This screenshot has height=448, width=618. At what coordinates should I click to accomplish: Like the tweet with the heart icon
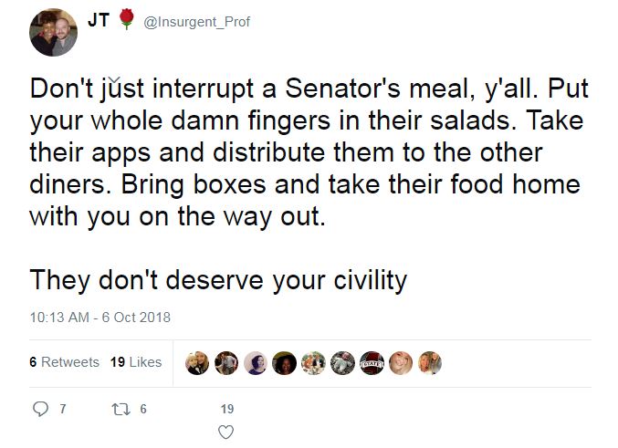pos(228,432)
